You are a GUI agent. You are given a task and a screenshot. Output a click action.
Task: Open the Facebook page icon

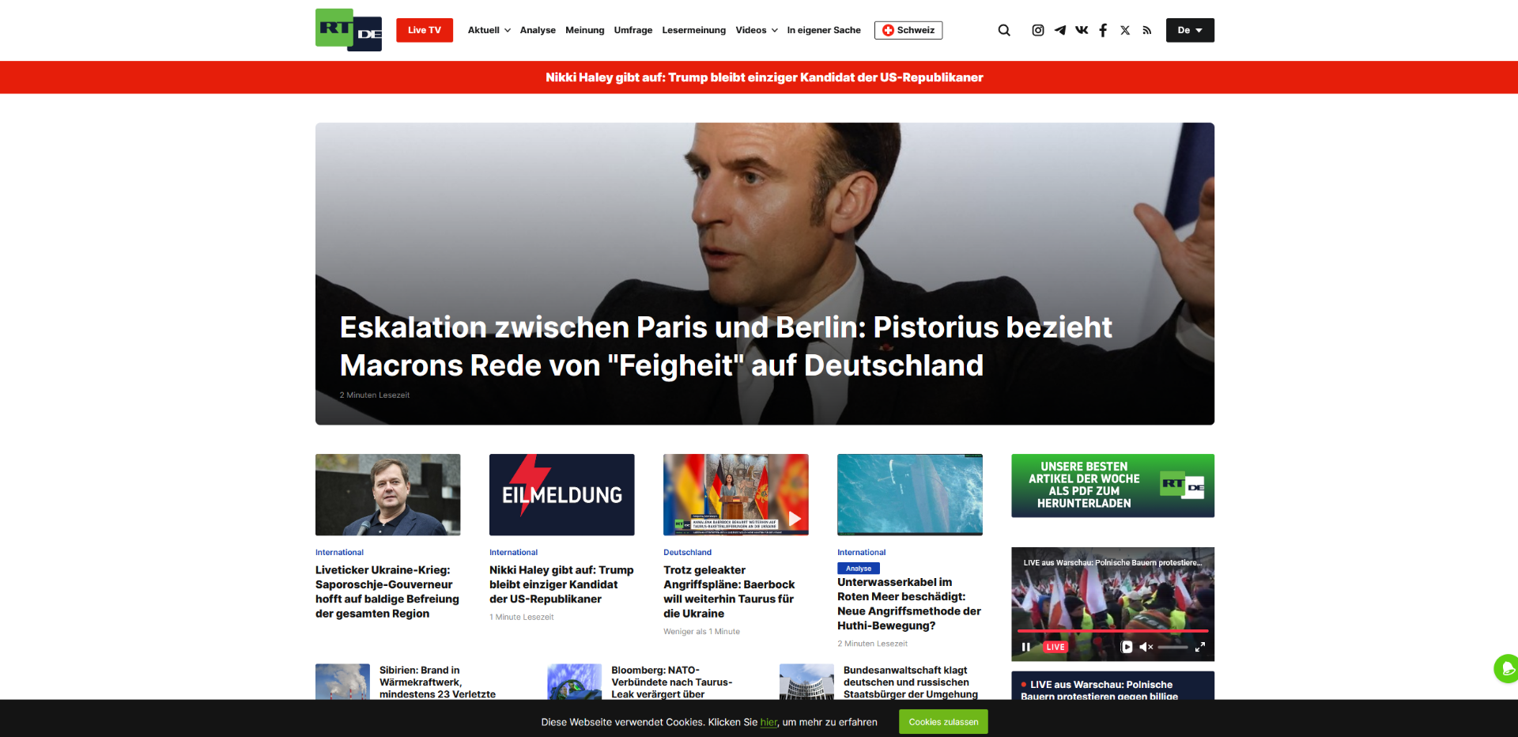coord(1103,30)
